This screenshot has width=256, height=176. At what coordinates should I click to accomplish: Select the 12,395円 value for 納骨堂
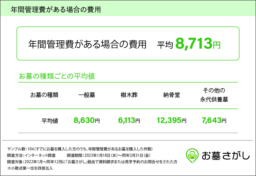[x=172, y=121]
